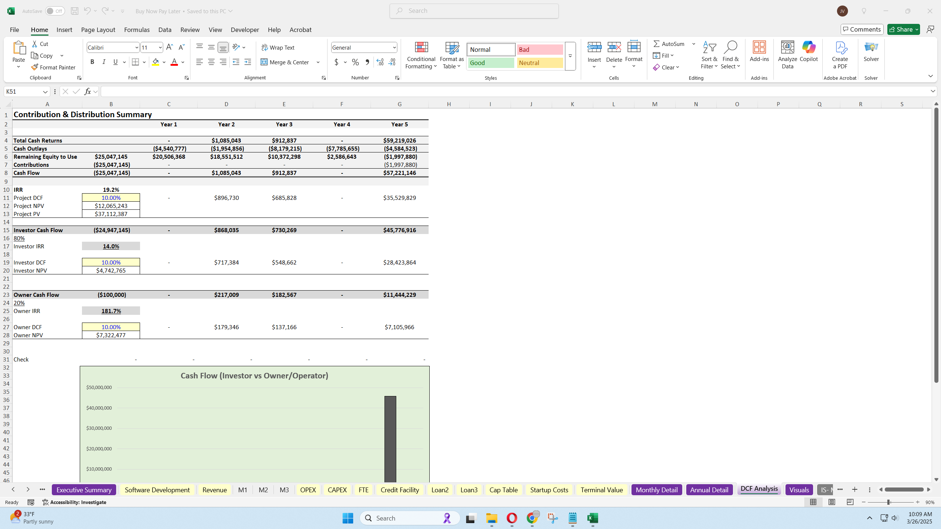941x529 pixels.
Task: Switch to the Formulas ribbon tab
Action: (x=136, y=30)
